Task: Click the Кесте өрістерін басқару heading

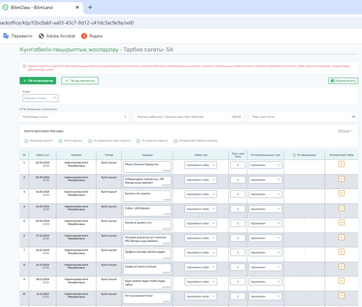Action: 44,131
